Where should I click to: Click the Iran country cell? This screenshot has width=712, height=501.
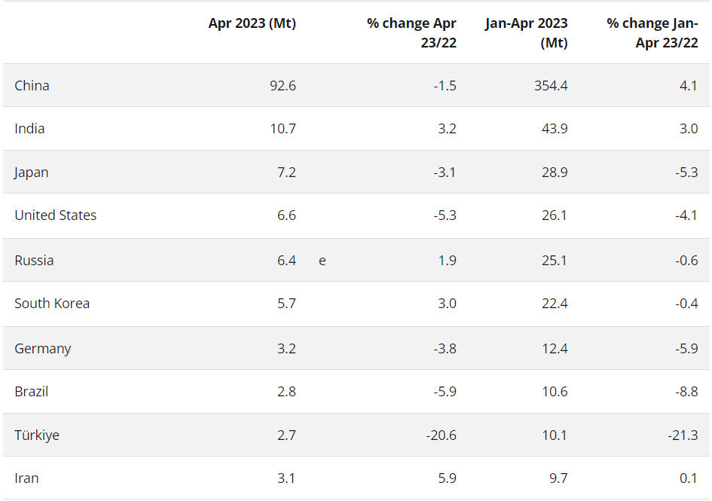click(x=26, y=478)
